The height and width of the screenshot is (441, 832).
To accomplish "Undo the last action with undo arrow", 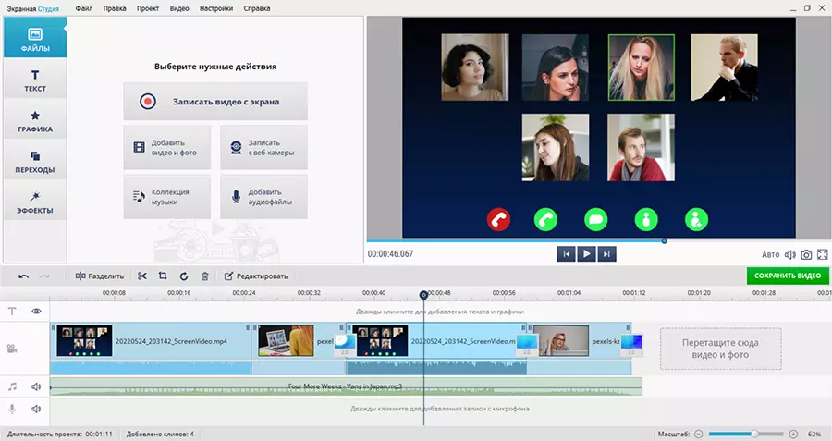I will (23, 276).
